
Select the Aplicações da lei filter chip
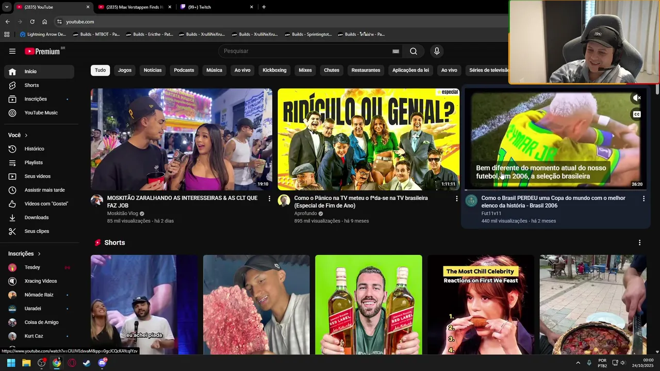click(x=410, y=70)
